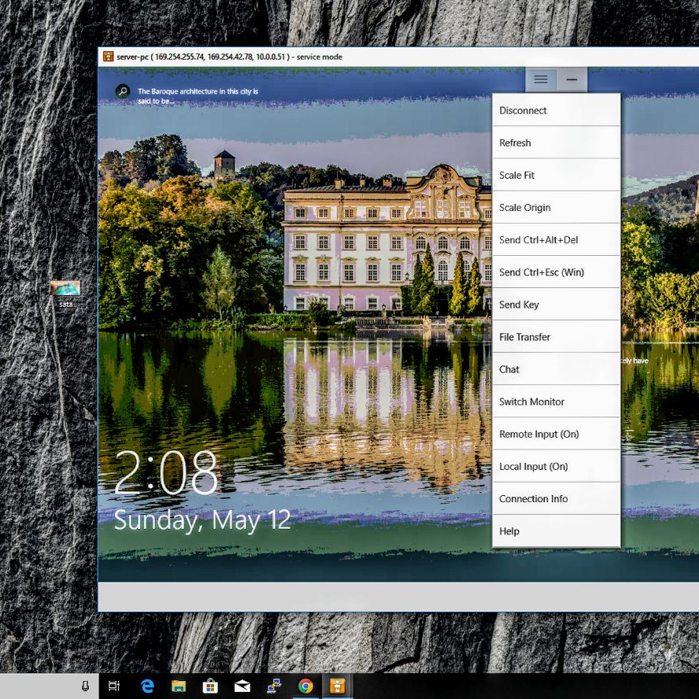Screen dimensions: 699x699
Task: Collapse the remote toolbar with the dash button
Action: [571, 80]
